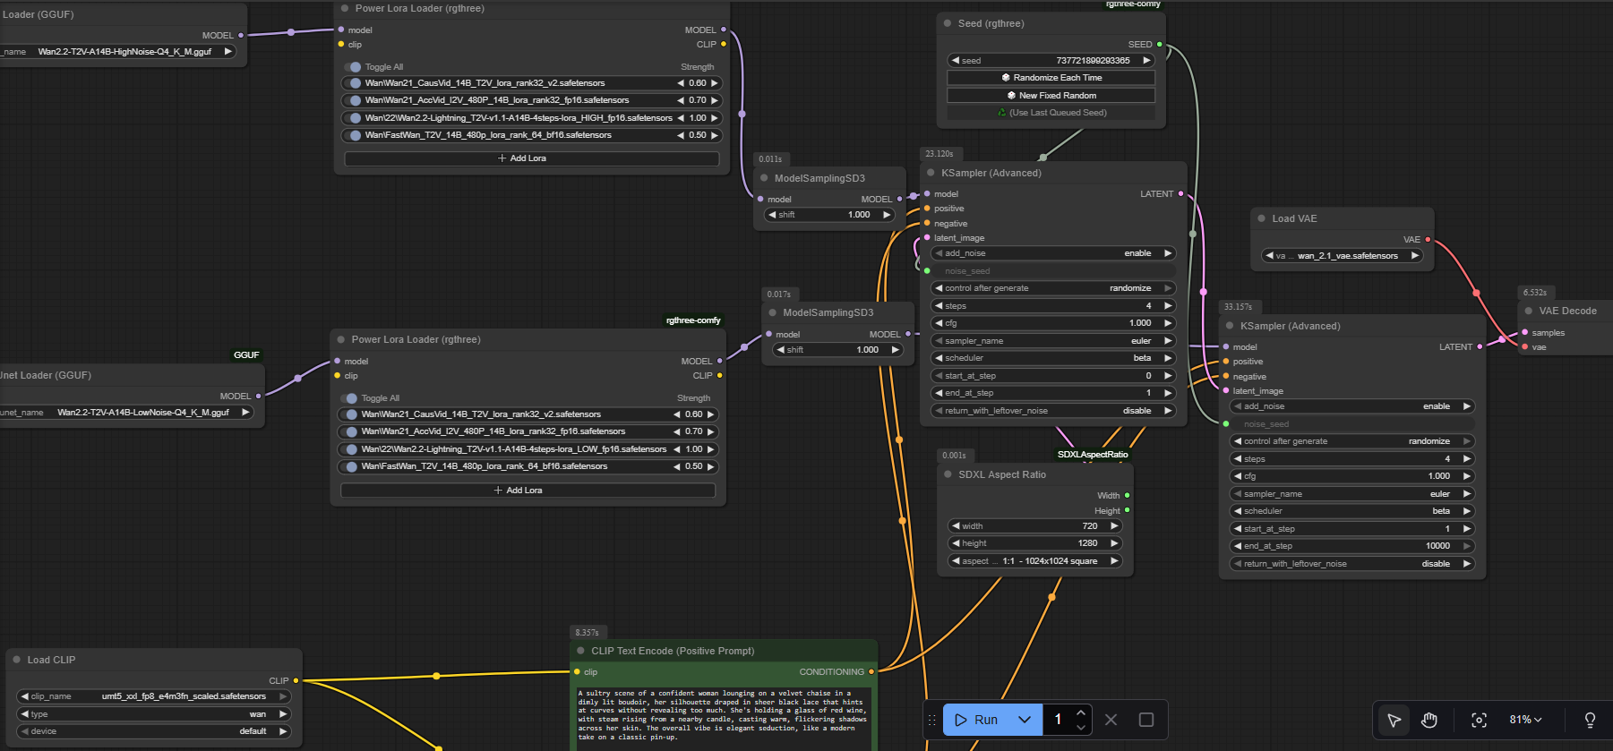Switch to the hand pan tool
Viewport: 1613px width, 751px height.
tap(1429, 720)
